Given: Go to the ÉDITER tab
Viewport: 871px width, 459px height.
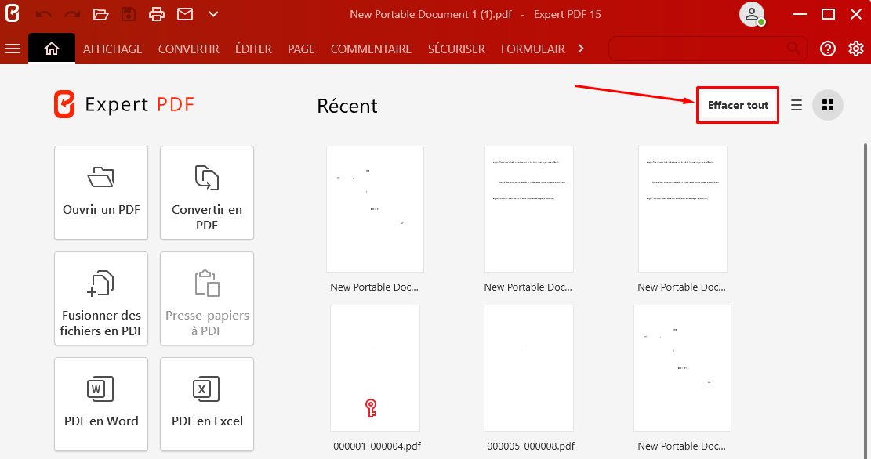Looking at the screenshot, I should [253, 49].
